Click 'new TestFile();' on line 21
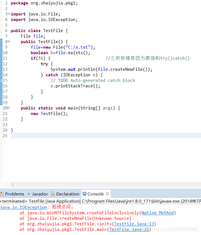This screenshot has width=201, height=235. coord(49,113)
